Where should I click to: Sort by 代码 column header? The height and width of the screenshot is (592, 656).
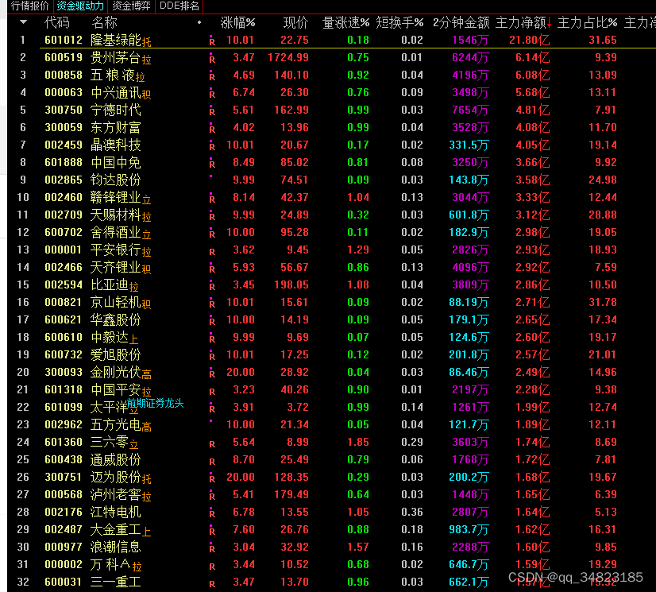click(x=56, y=22)
